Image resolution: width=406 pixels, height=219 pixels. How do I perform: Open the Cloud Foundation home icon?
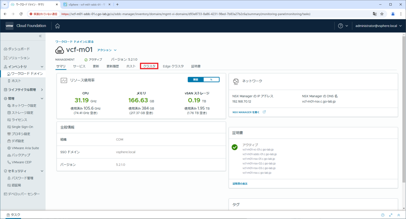coord(58,26)
